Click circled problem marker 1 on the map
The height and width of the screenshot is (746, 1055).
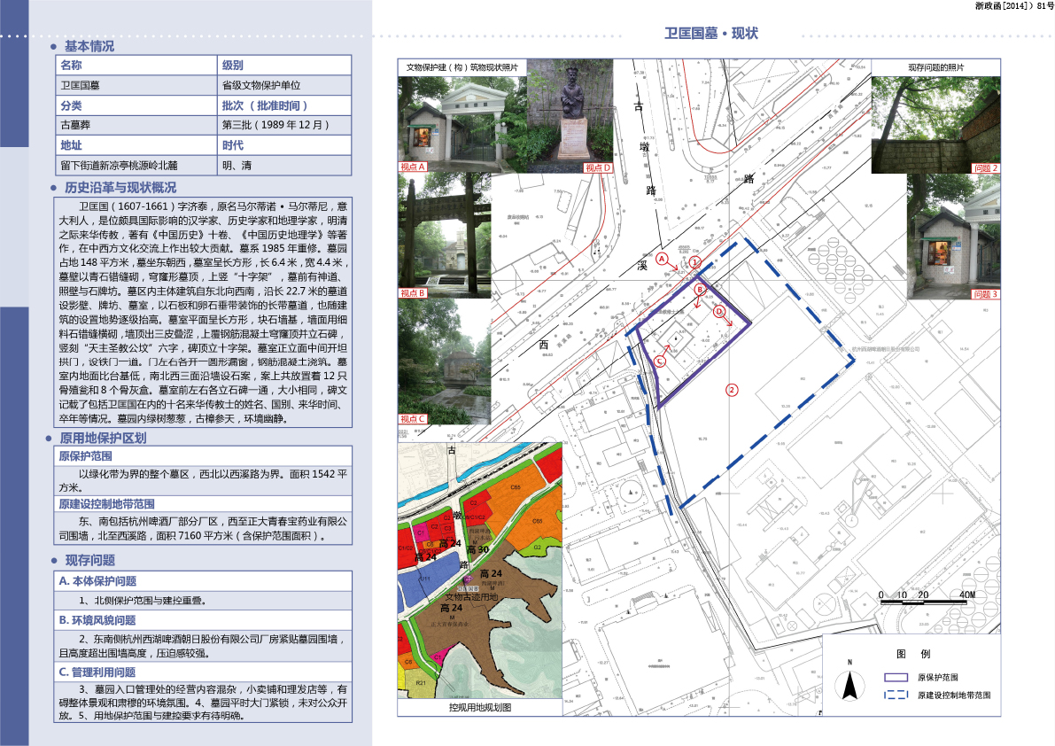pos(695,263)
